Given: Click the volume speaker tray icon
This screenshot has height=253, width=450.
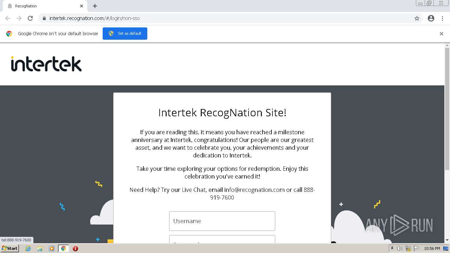Looking at the screenshot, I should pos(400,248).
